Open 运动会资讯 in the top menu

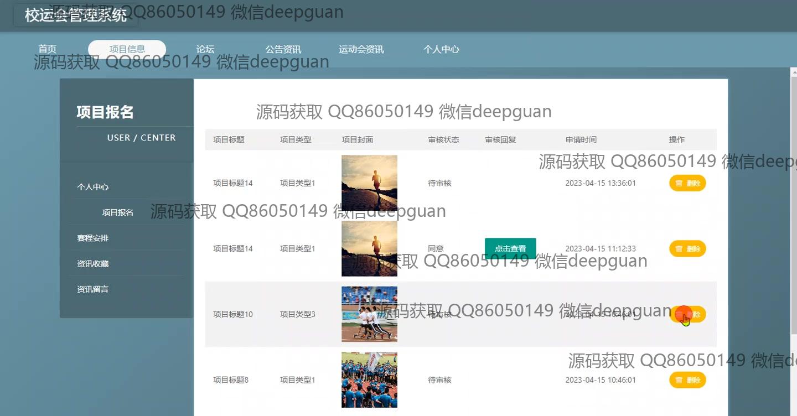tap(361, 49)
